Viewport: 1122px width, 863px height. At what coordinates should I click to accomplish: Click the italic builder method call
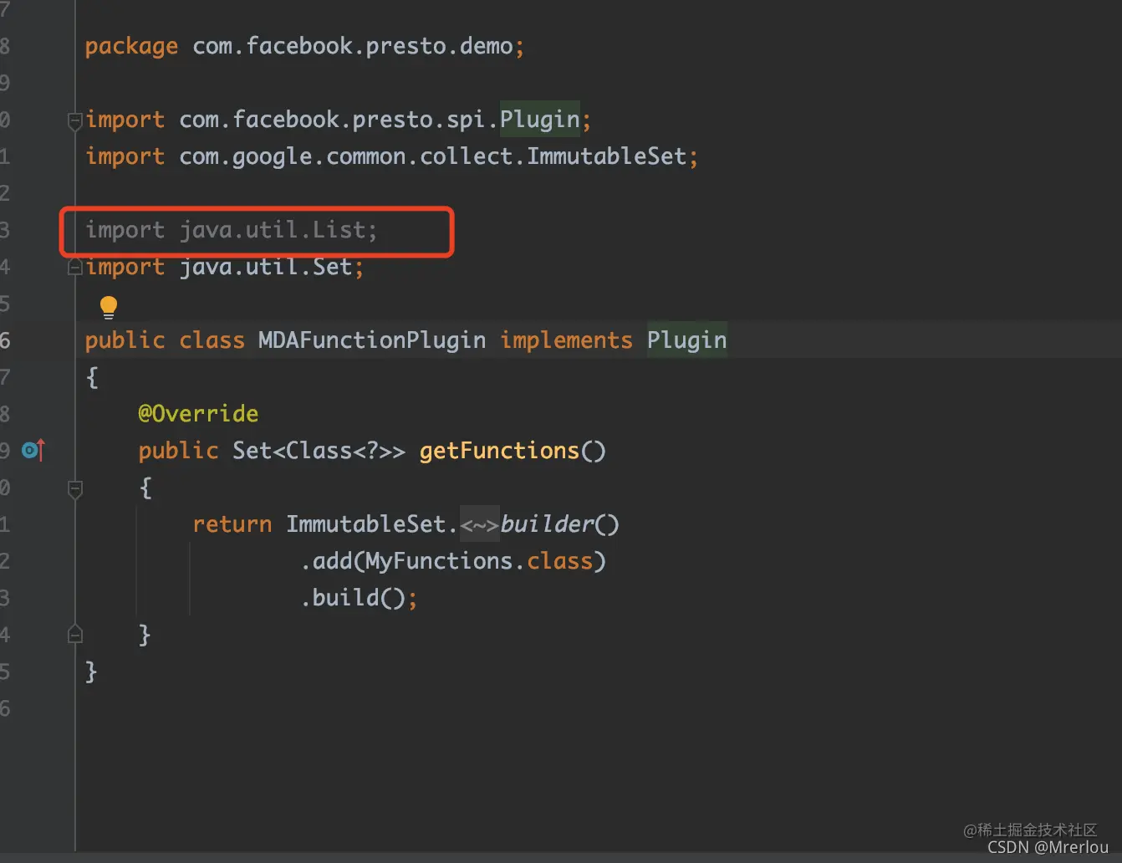(x=547, y=524)
